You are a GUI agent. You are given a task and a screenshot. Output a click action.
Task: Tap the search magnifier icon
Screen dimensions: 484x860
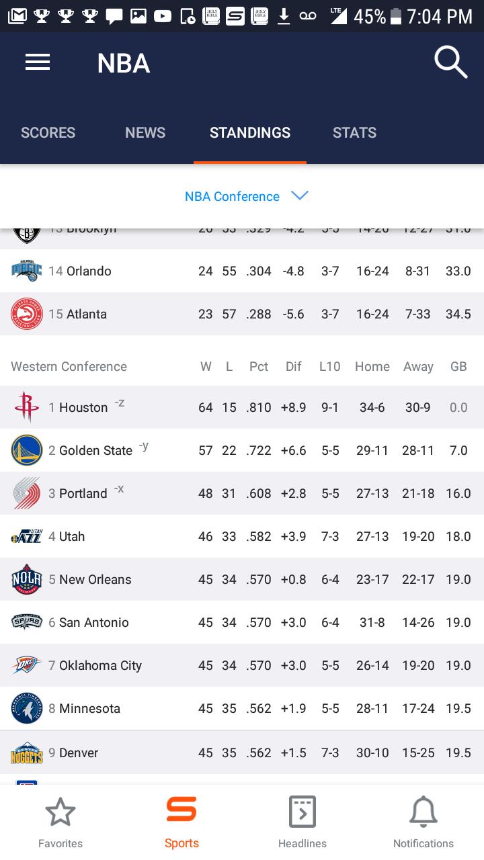tap(450, 63)
